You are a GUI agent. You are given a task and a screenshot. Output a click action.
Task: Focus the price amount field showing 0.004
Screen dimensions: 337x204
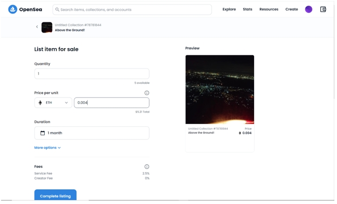pyautogui.click(x=112, y=102)
